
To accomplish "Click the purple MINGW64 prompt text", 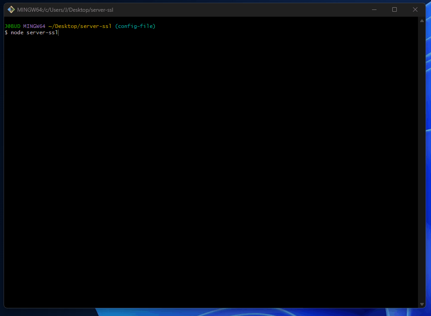I will click(x=34, y=26).
